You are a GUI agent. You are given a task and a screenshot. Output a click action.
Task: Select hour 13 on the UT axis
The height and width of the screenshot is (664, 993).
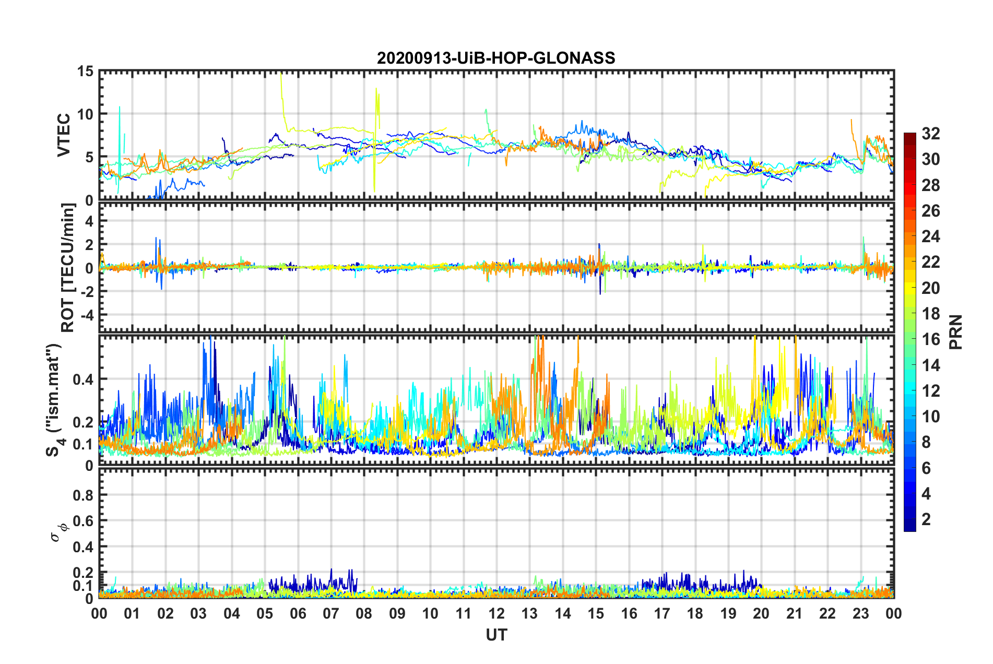click(x=529, y=613)
